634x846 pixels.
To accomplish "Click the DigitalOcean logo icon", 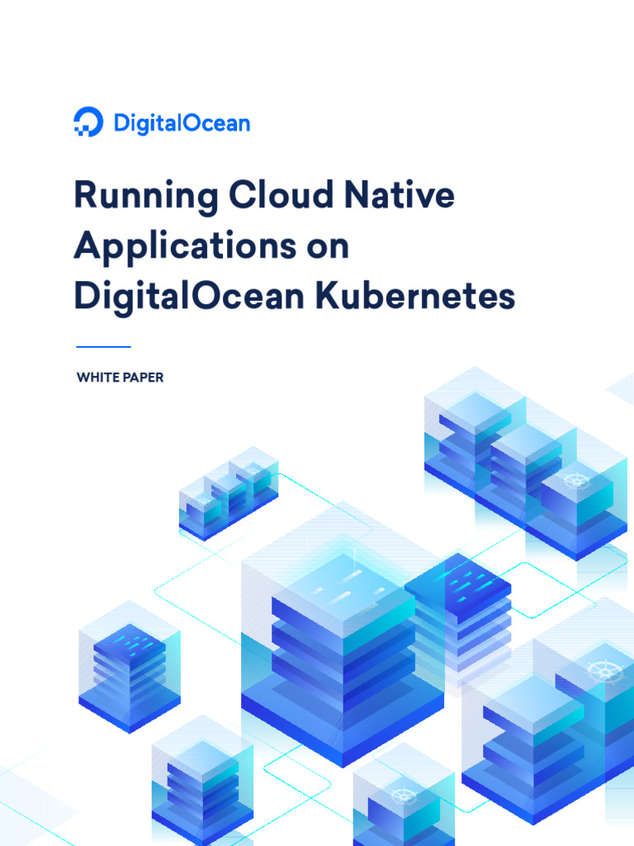I will point(88,122).
